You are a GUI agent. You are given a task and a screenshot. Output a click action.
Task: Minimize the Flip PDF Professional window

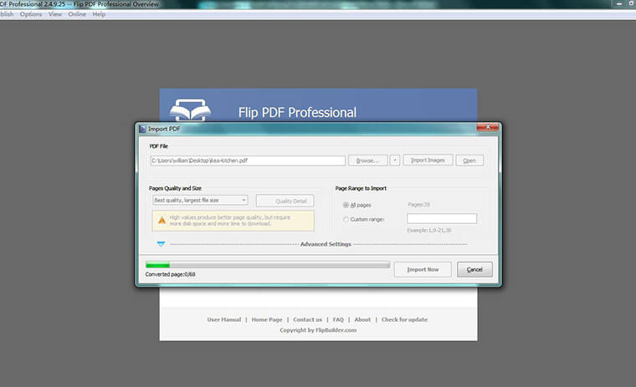pyautogui.click(x=619, y=3)
